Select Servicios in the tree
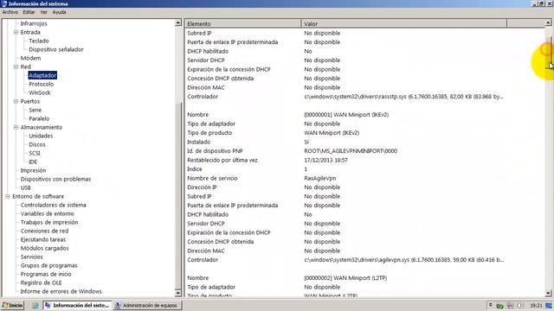 coord(31,257)
